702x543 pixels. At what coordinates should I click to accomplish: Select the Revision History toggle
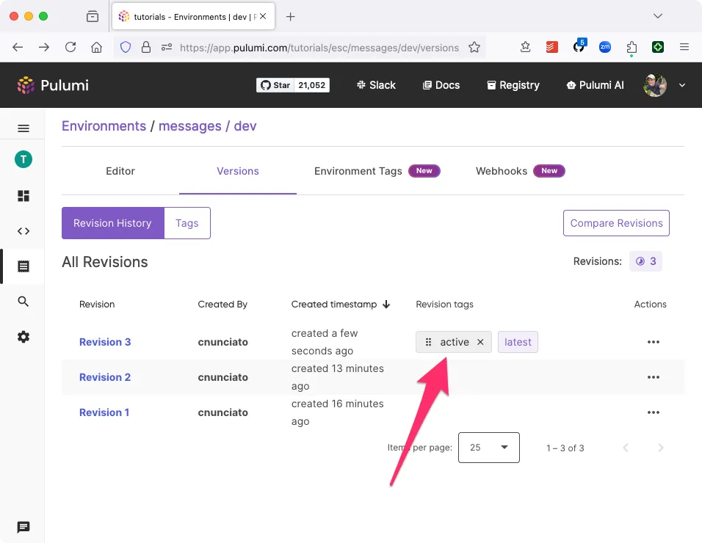pyautogui.click(x=113, y=223)
